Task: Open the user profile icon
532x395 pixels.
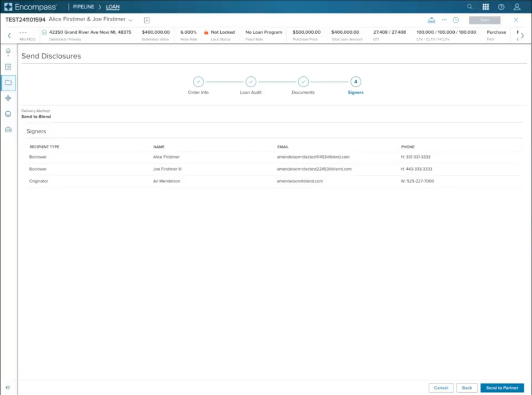Action: (x=517, y=7)
